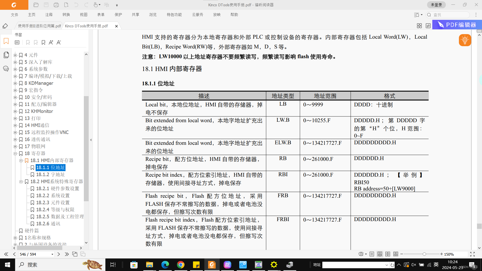Image resolution: width=482 pixels, height=271 pixels.
Task: Click the PDF编辑器 button
Action: [x=457, y=25]
